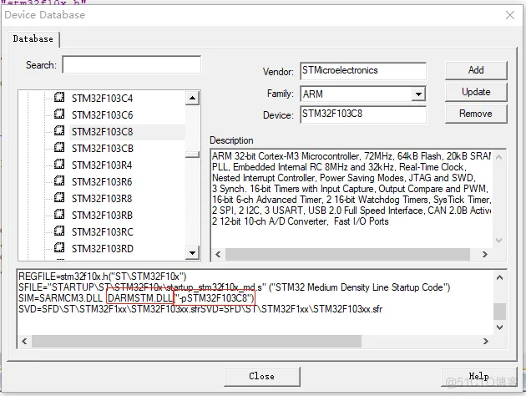Select STM32F103RC in the device list
Viewport: 526px width, 396px height.
point(103,232)
